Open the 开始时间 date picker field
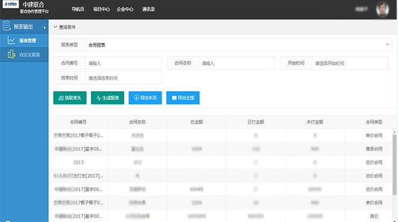398x222 pixels. pyautogui.click(x=350, y=63)
